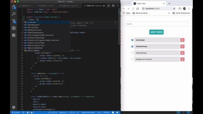The width and height of the screenshot is (203, 114).
Task: Click the Prettier status bar item
Action: [107, 112]
